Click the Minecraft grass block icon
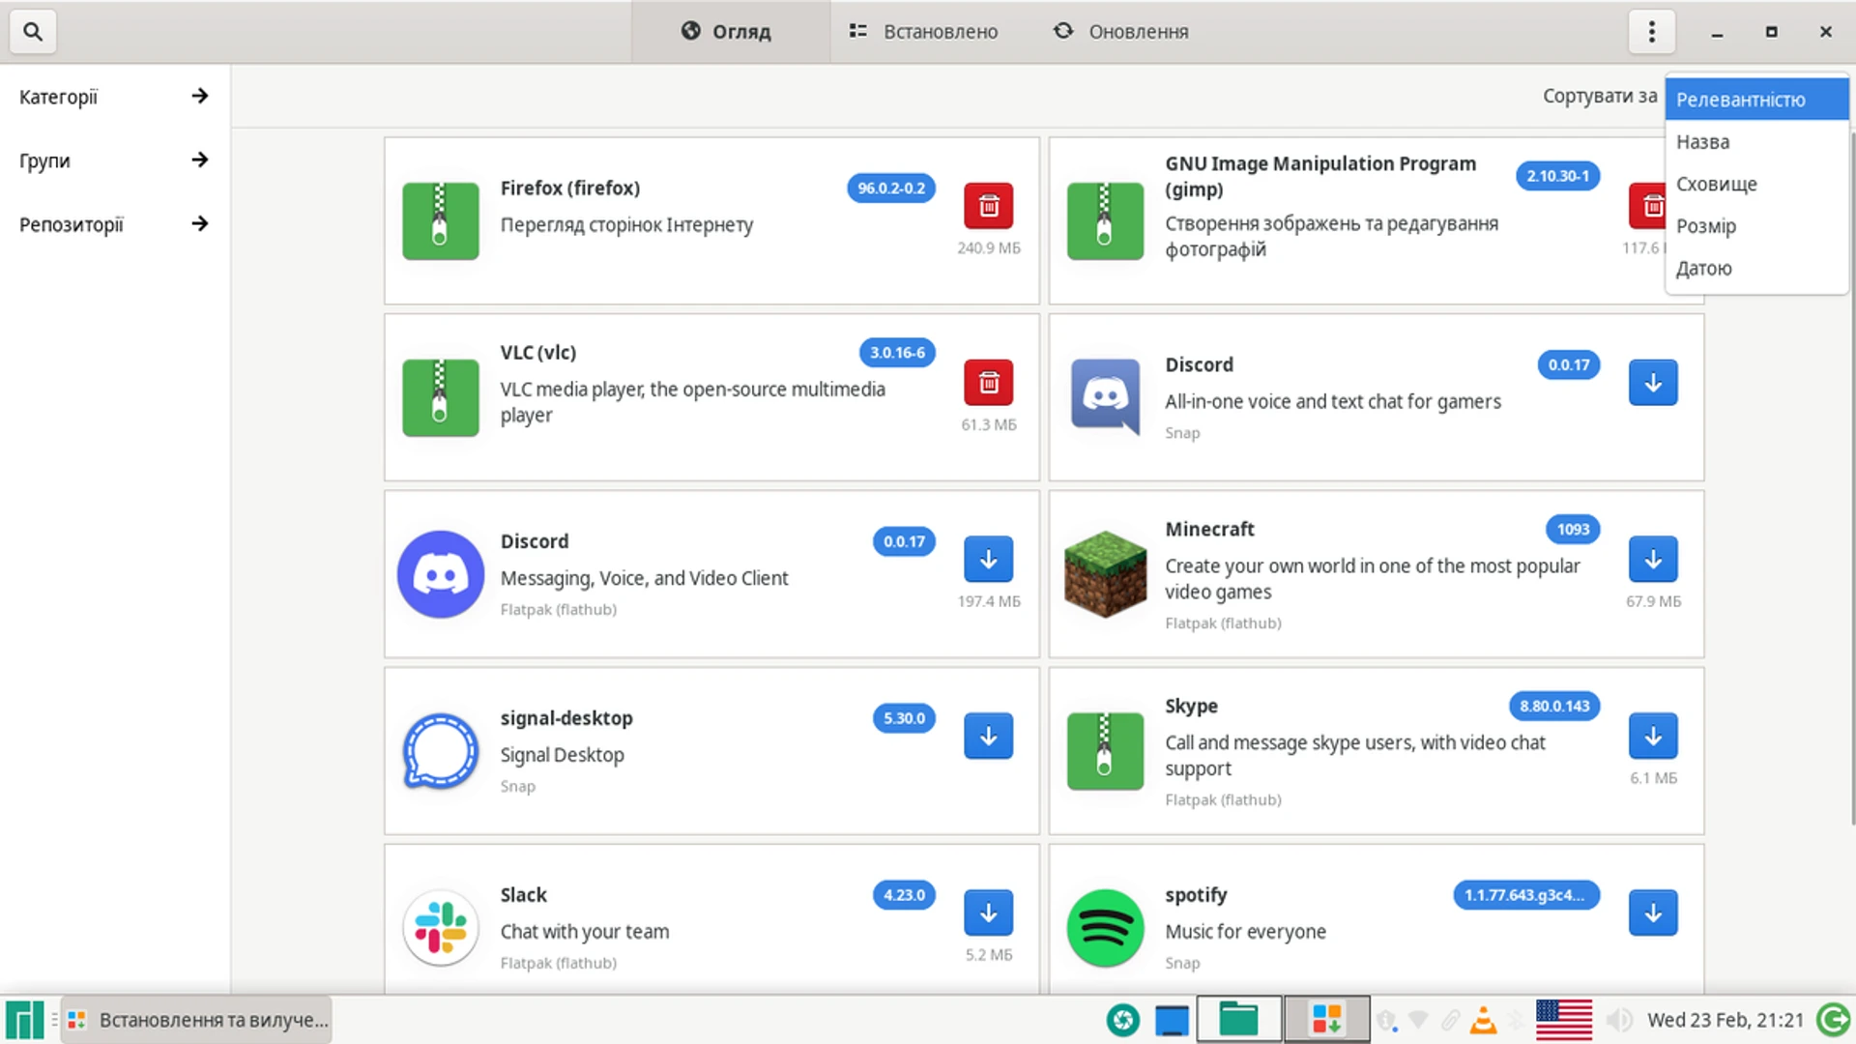This screenshot has height=1044, width=1856. [x=1105, y=574]
